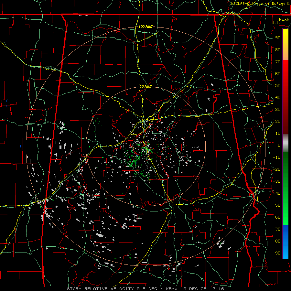
Task: Click the 0 value on velocity scale
Action: [x=279, y=145]
